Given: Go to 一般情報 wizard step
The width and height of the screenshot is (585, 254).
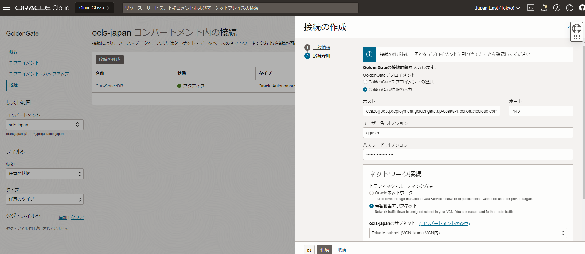Looking at the screenshot, I should point(322,48).
